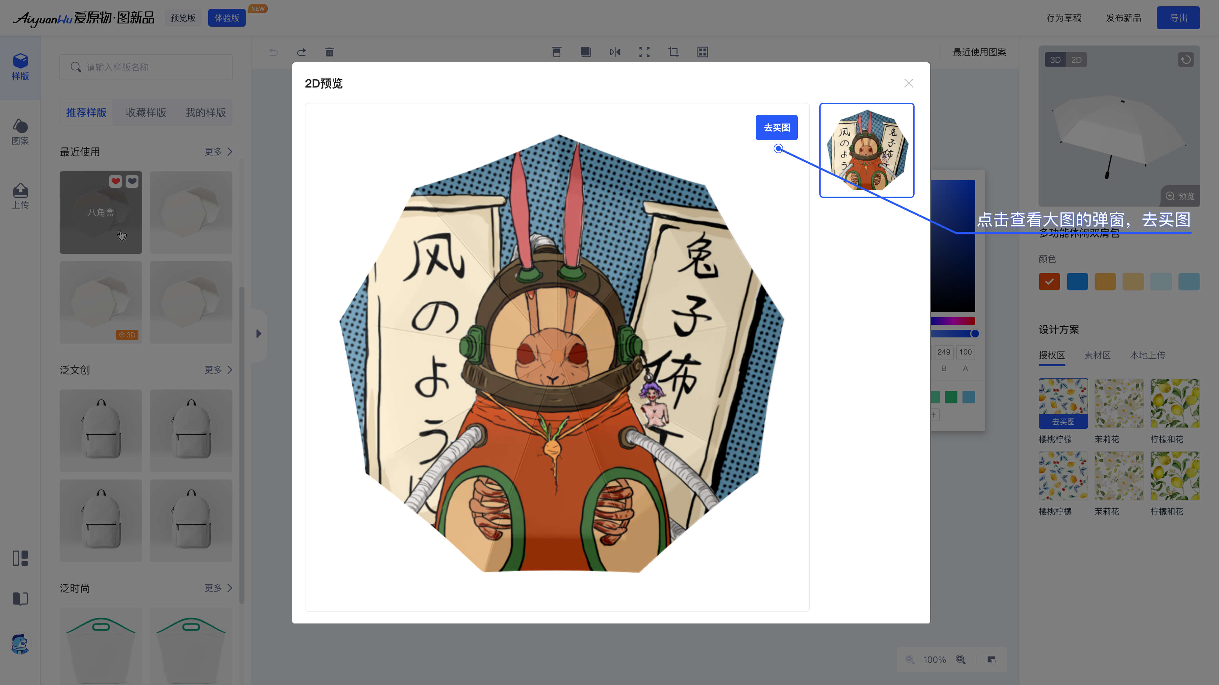Click the alpha field showing 100
1219x685 pixels.
965,352
